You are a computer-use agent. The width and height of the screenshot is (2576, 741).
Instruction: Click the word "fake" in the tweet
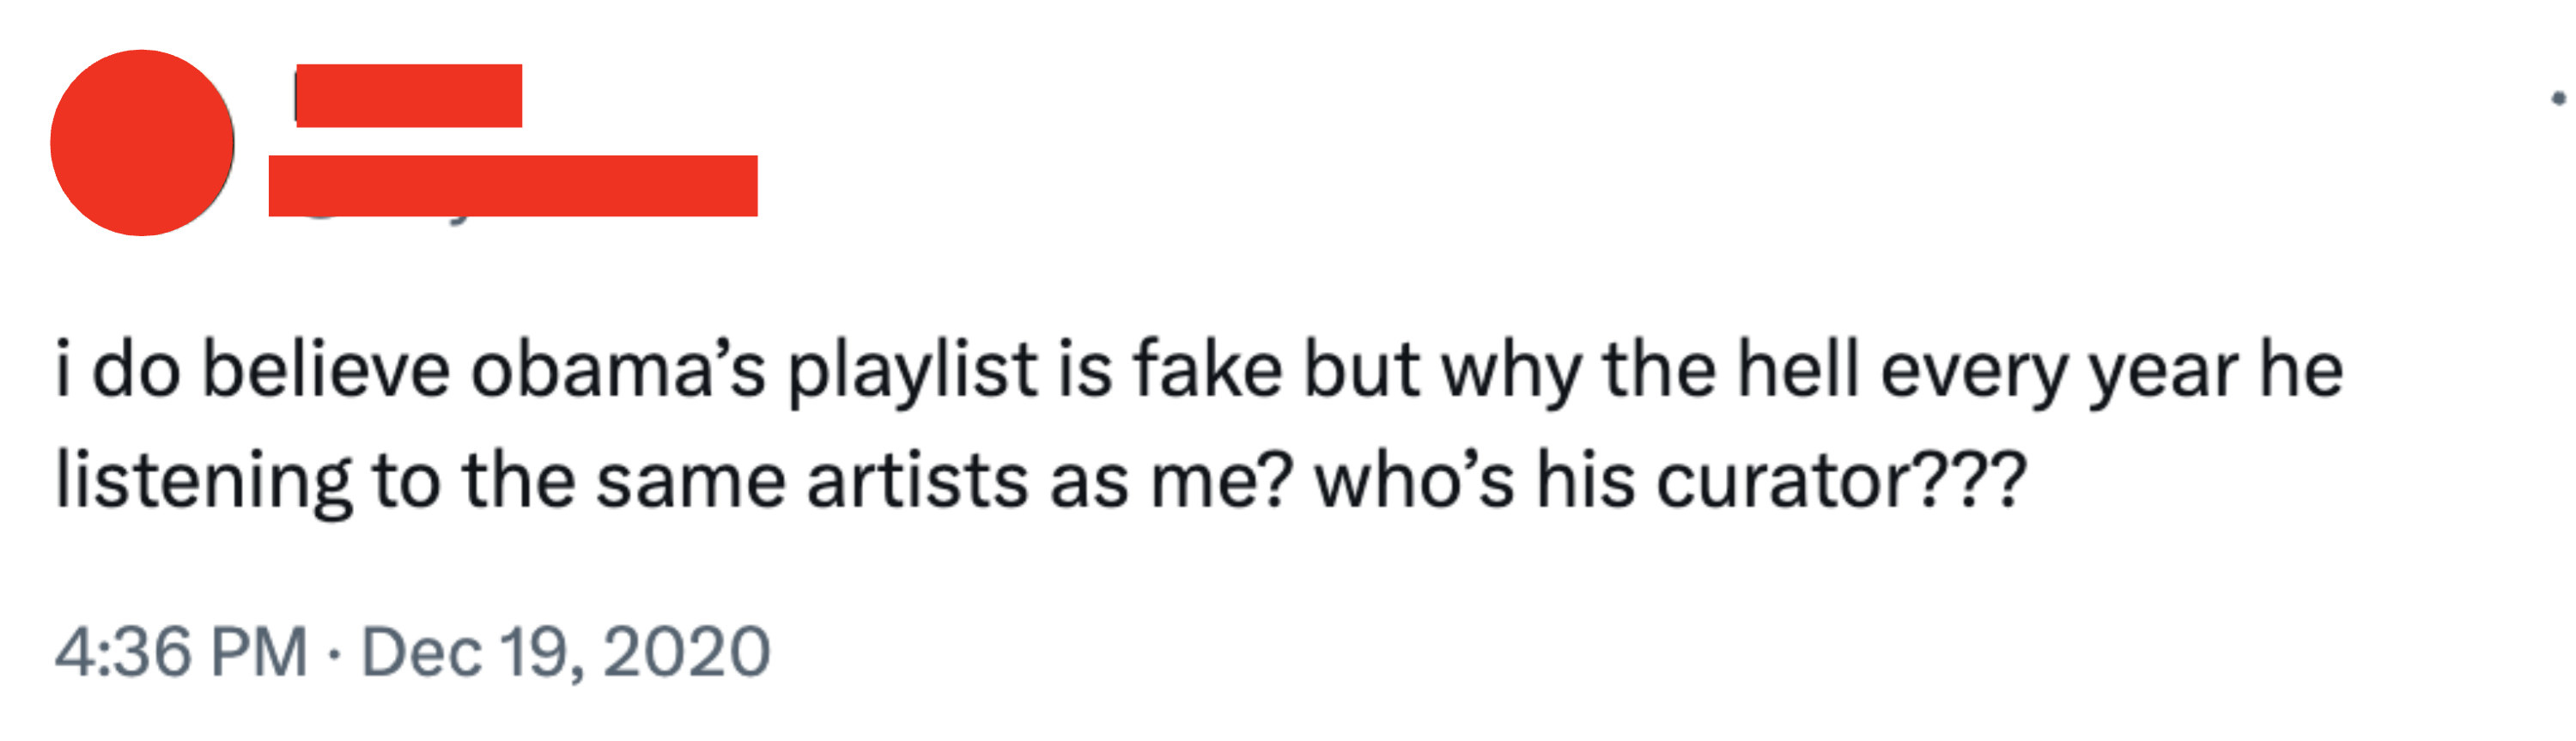tap(1207, 370)
